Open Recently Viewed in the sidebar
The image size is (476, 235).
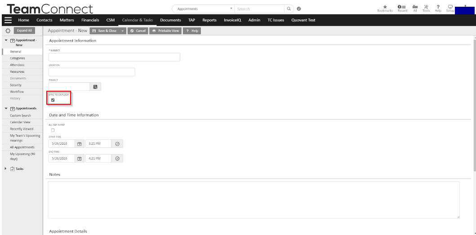point(22,129)
